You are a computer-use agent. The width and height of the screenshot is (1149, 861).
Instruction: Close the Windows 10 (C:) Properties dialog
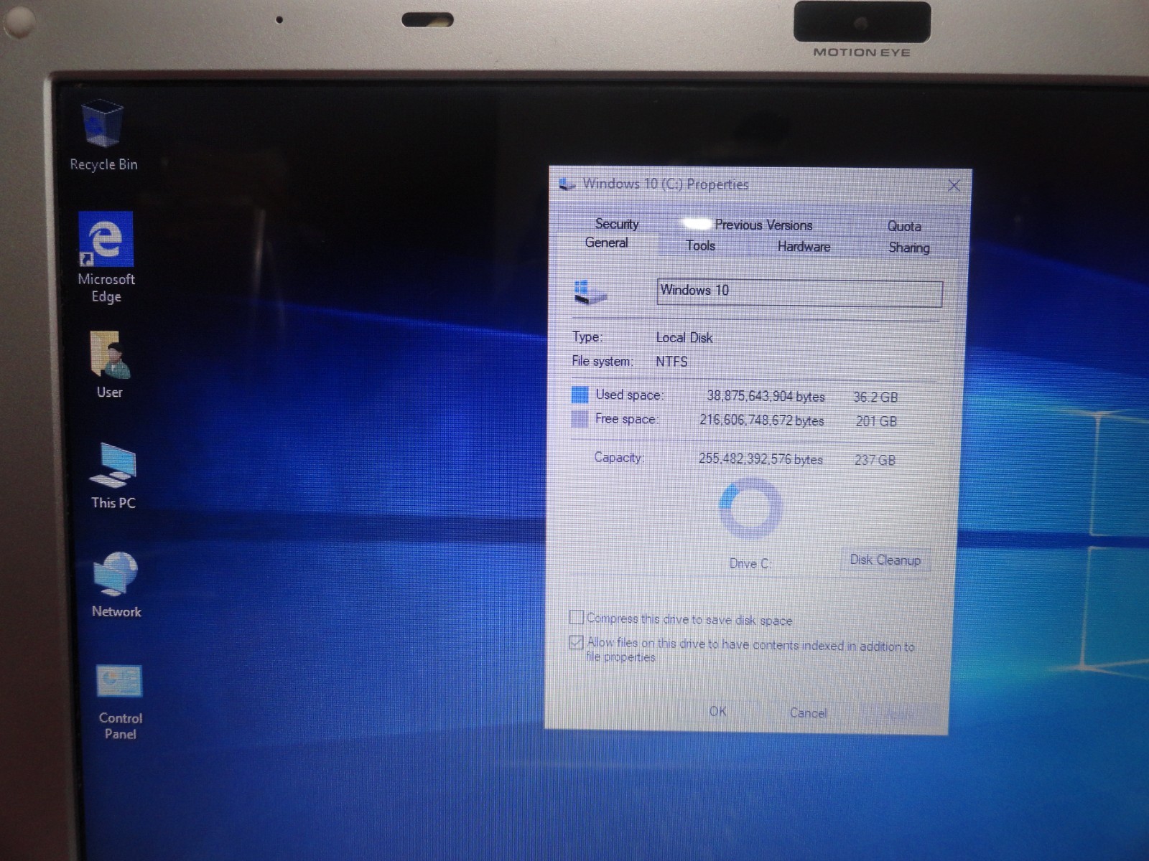click(x=954, y=186)
